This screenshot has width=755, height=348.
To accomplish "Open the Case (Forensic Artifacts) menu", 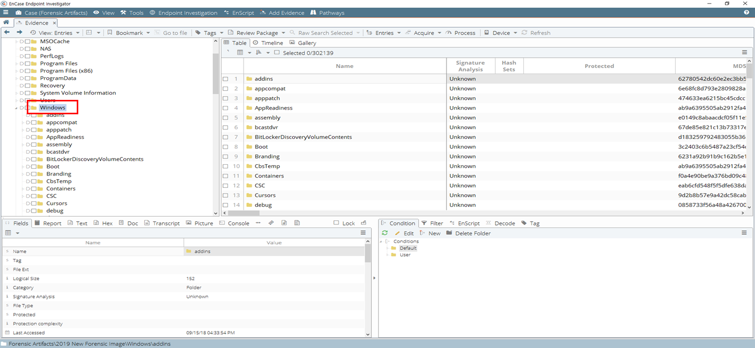I will tap(52, 12).
